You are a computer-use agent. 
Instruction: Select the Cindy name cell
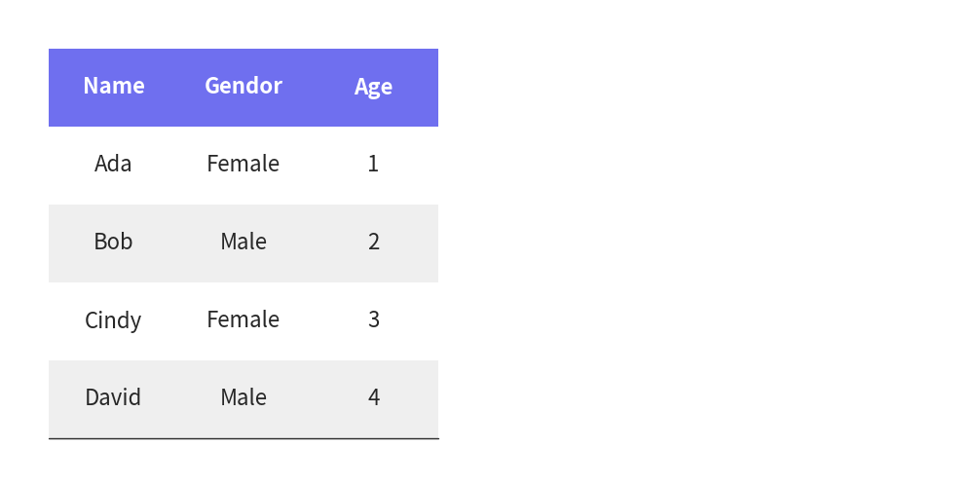pyautogui.click(x=113, y=319)
